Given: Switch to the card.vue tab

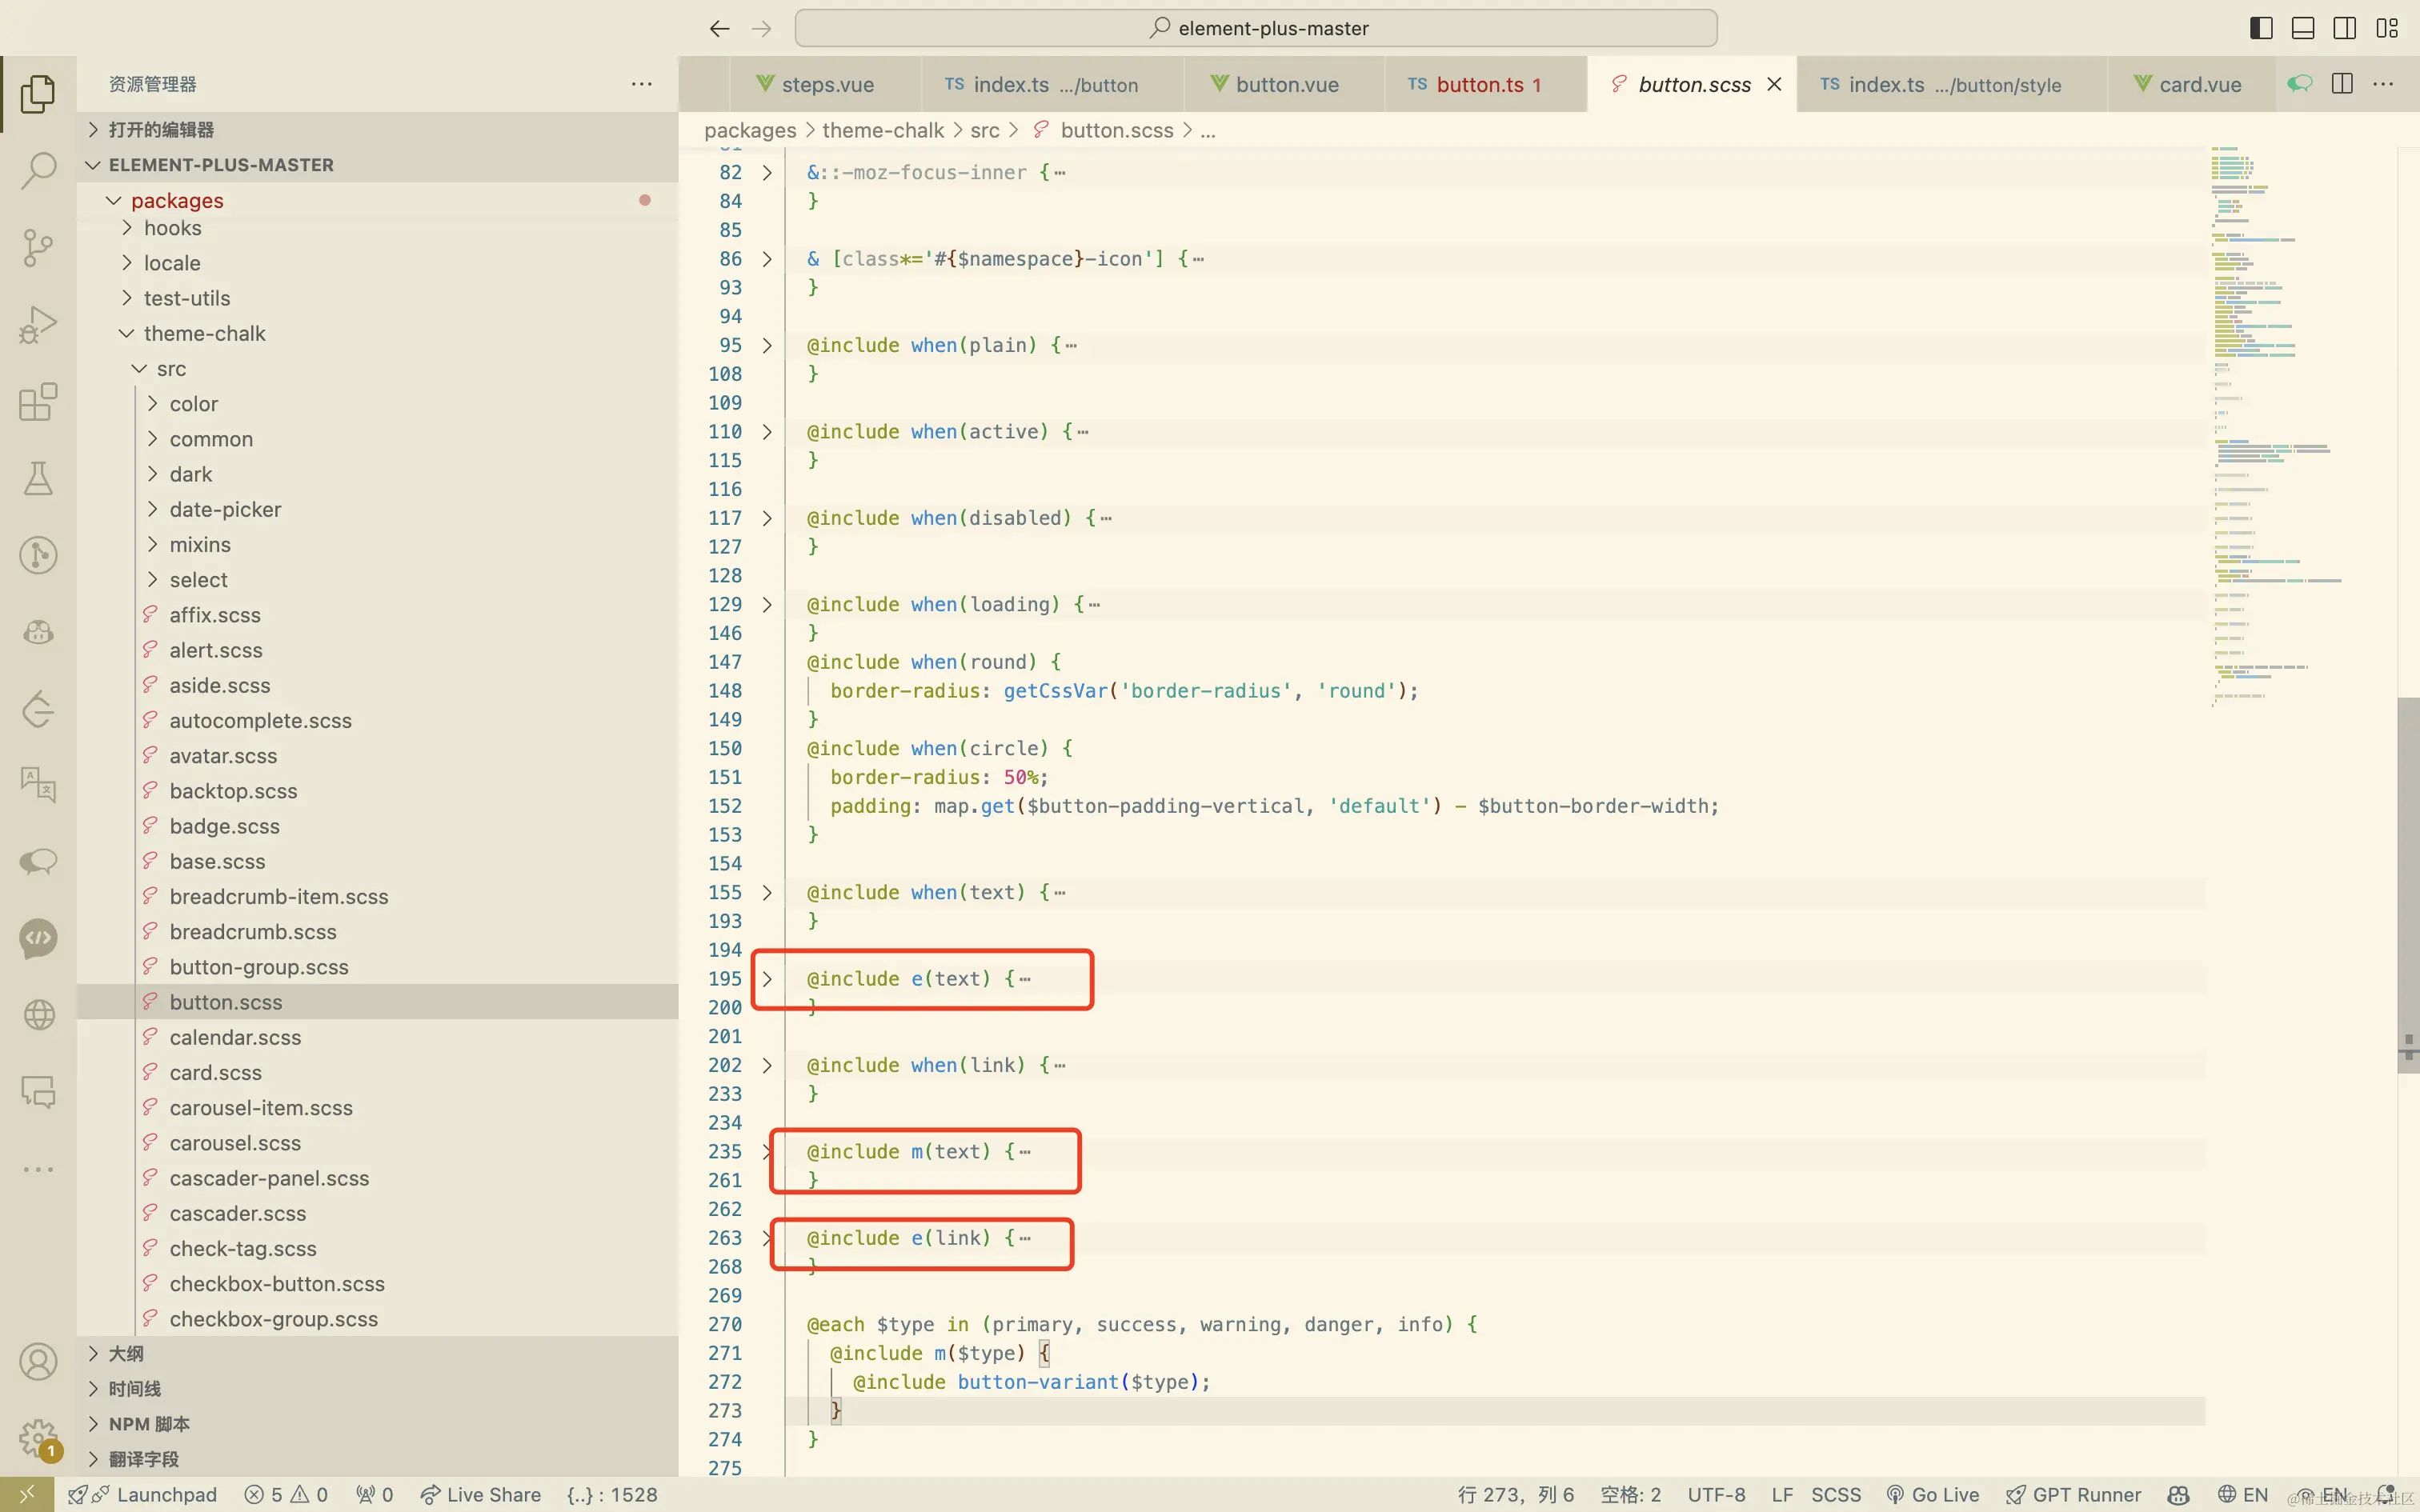Looking at the screenshot, I should (x=2199, y=85).
